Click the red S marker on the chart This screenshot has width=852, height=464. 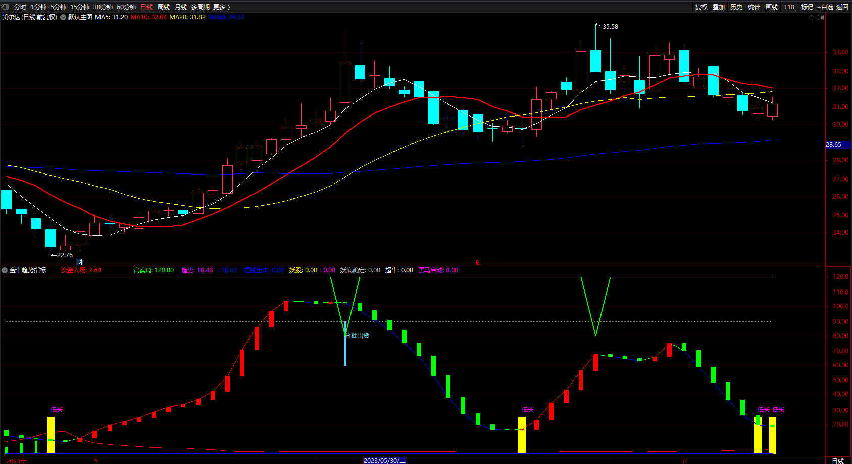[x=477, y=263]
